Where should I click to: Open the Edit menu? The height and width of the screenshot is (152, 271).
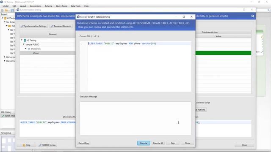[x=14, y=6]
